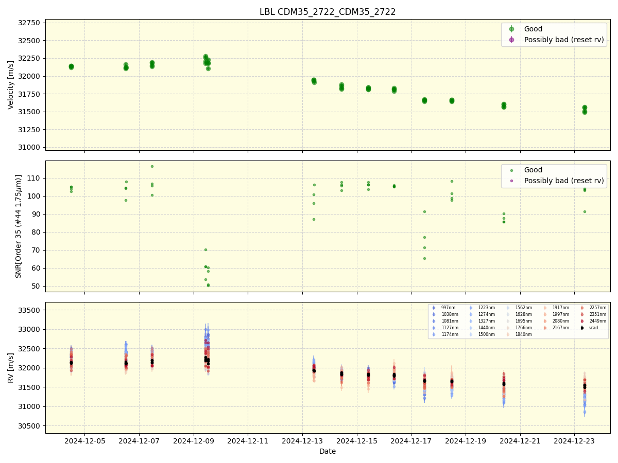The width and height of the screenshot is (618, 463).
Task: Click the 2167nm legend label
Action: tap(561, 328)
